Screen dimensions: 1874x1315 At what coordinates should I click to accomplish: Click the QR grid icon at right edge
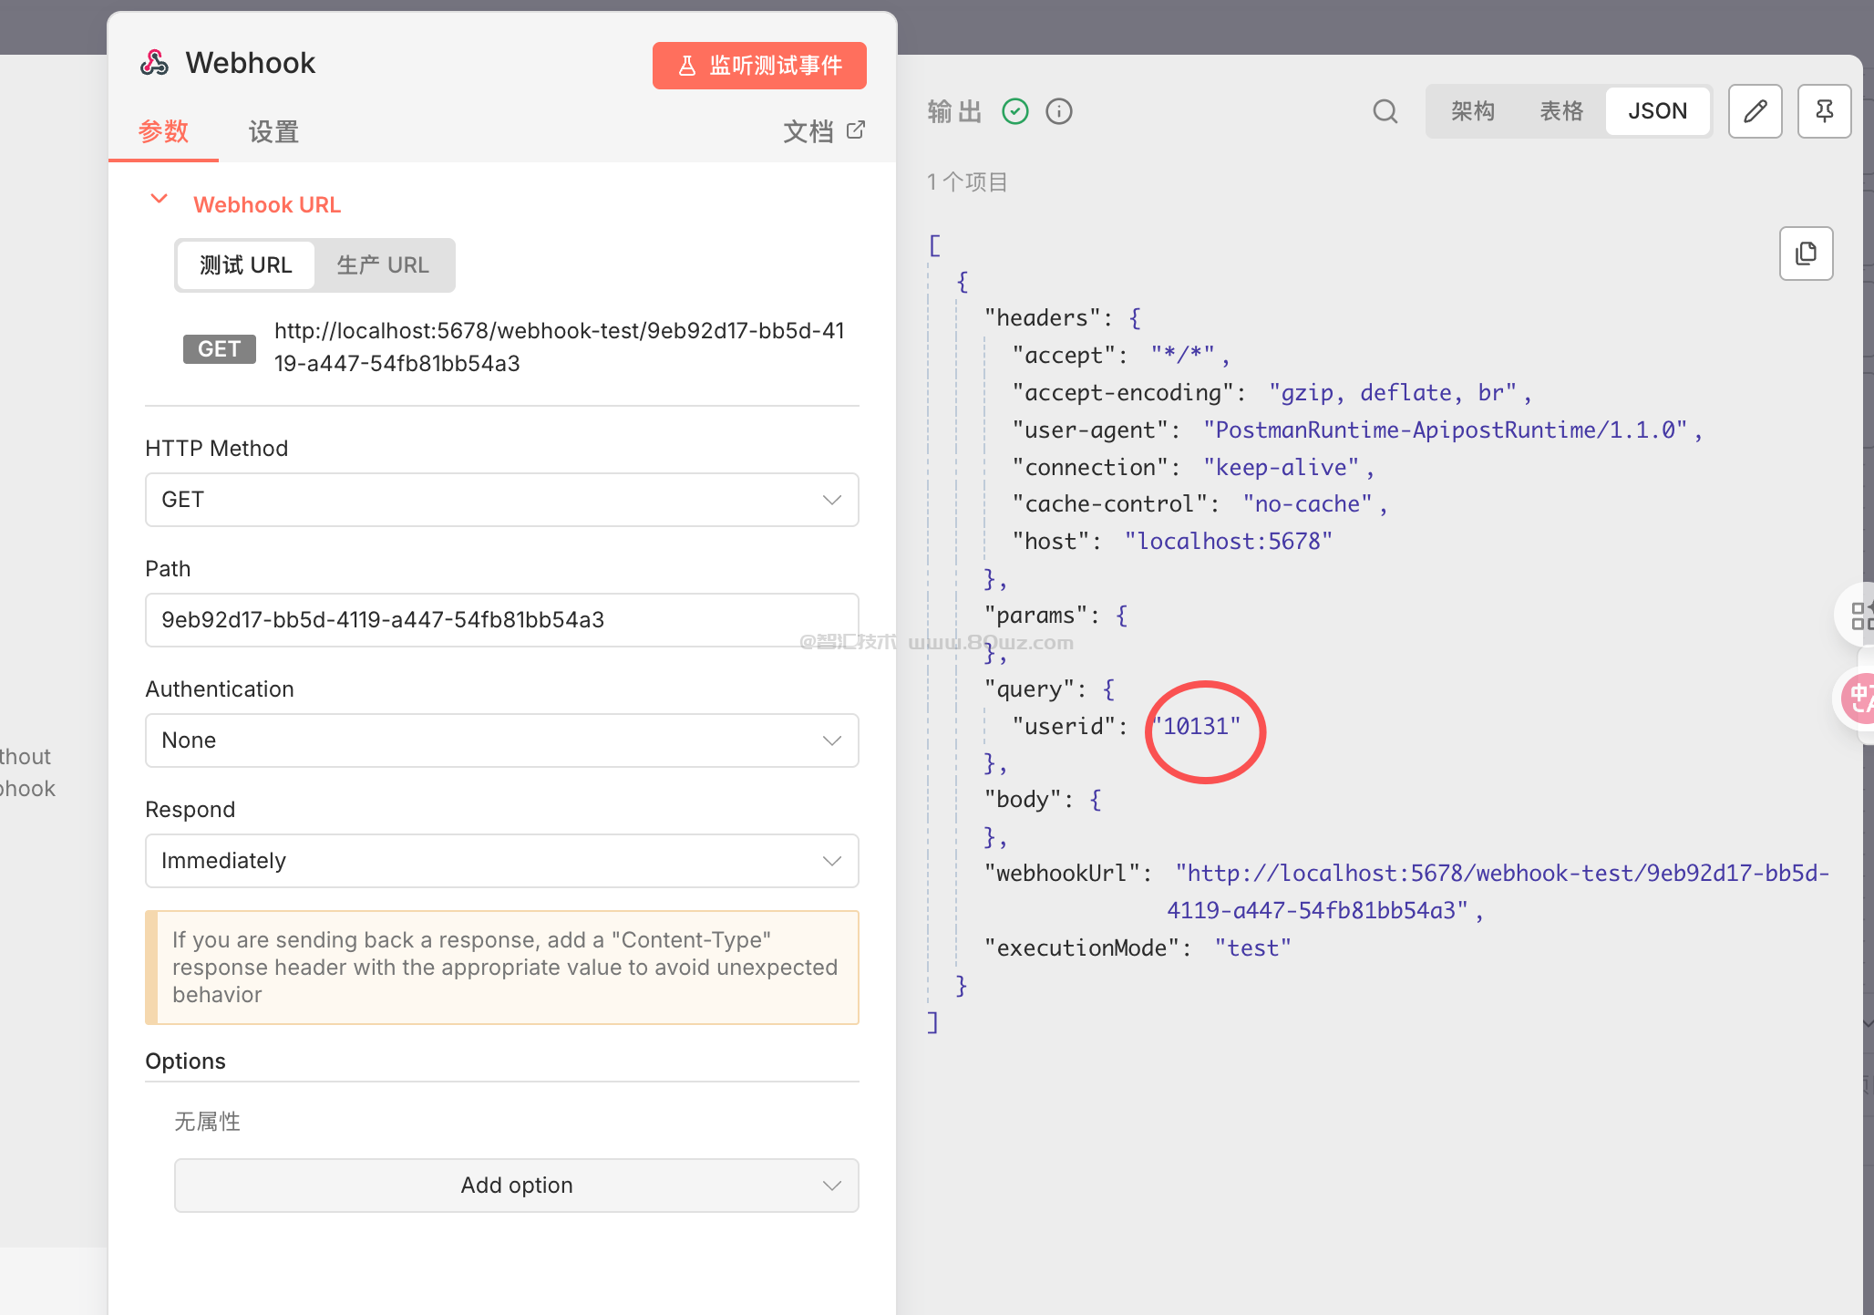pyautogui.click(x=1861, y=616)
